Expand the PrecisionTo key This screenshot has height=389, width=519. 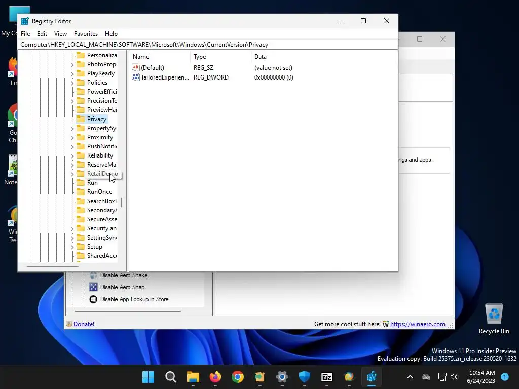72,101
